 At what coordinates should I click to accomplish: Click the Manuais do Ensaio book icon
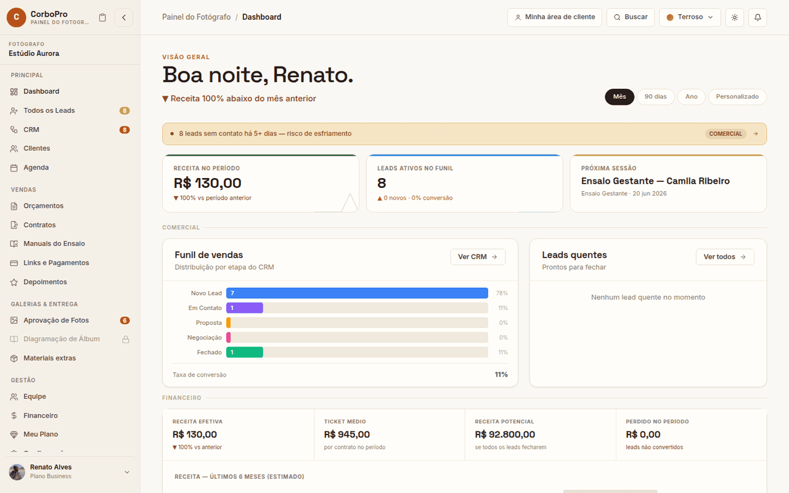(14, 243)
